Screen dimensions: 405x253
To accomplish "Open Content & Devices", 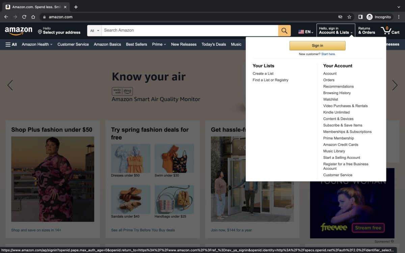I will (x=338, y=119).
